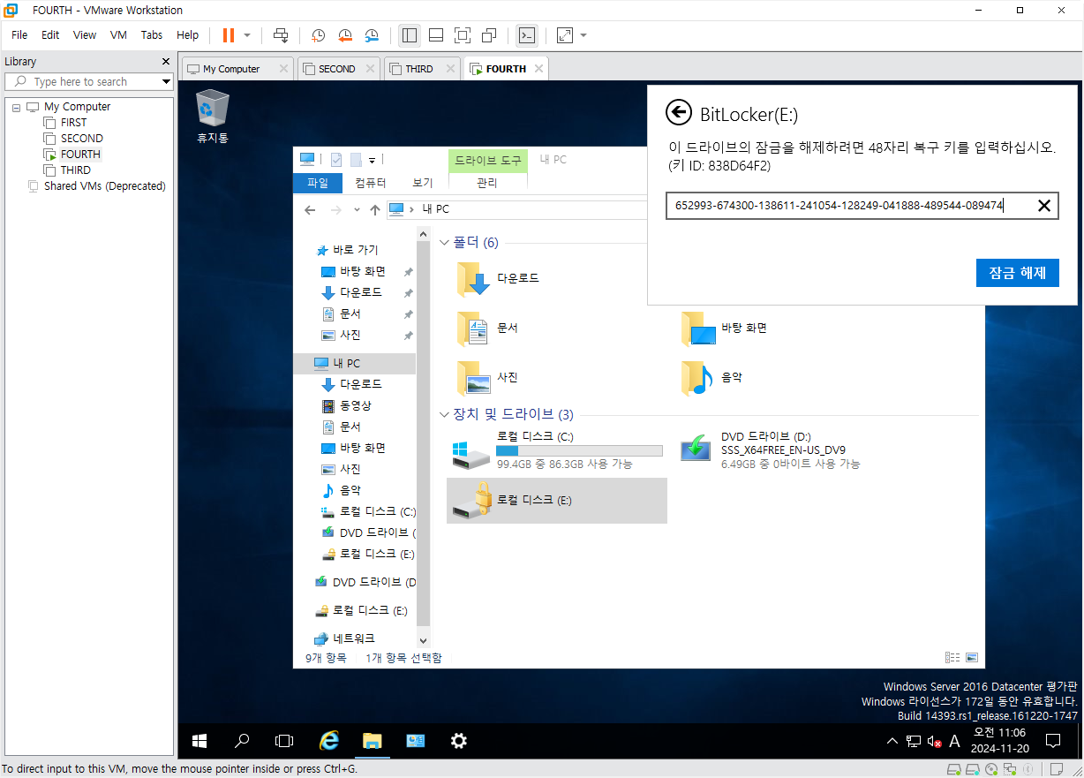Close the FOURTH tab

tap(538, 69)
